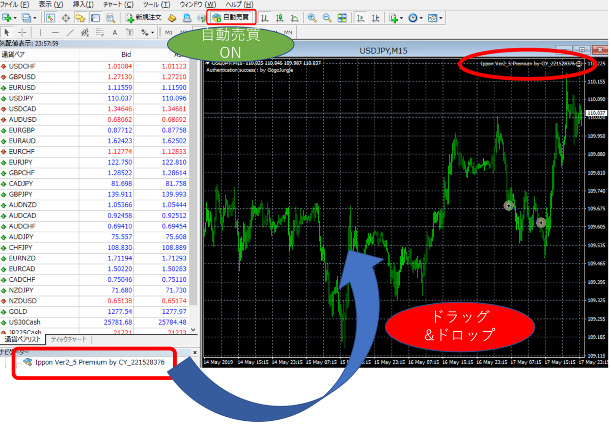Open the チャート (C) menu

[x=118, y=5]
